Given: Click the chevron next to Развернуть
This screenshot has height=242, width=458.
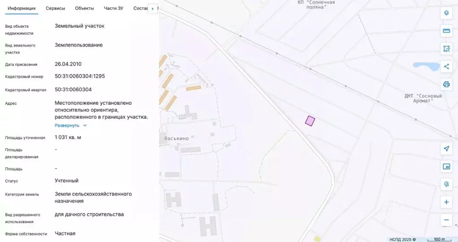Looking at the screenshot, I should click(85, 125).
